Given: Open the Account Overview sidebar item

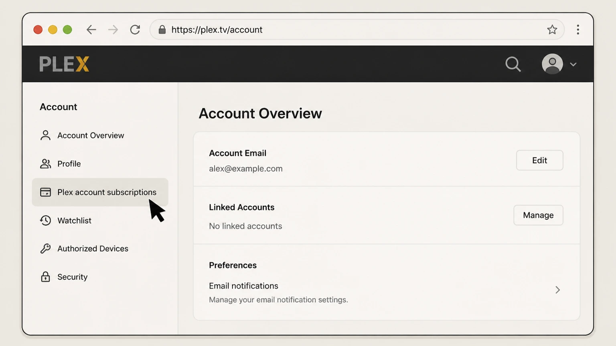Looking at the screenshot, I should tap(100, 135).
